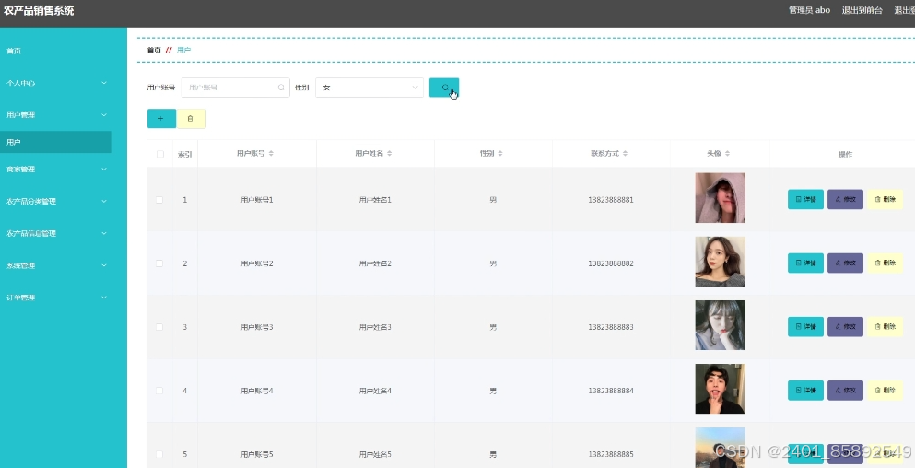Expand 订单管理 sidebar chevron
This screenshot has height=468, width=915.
104,298
